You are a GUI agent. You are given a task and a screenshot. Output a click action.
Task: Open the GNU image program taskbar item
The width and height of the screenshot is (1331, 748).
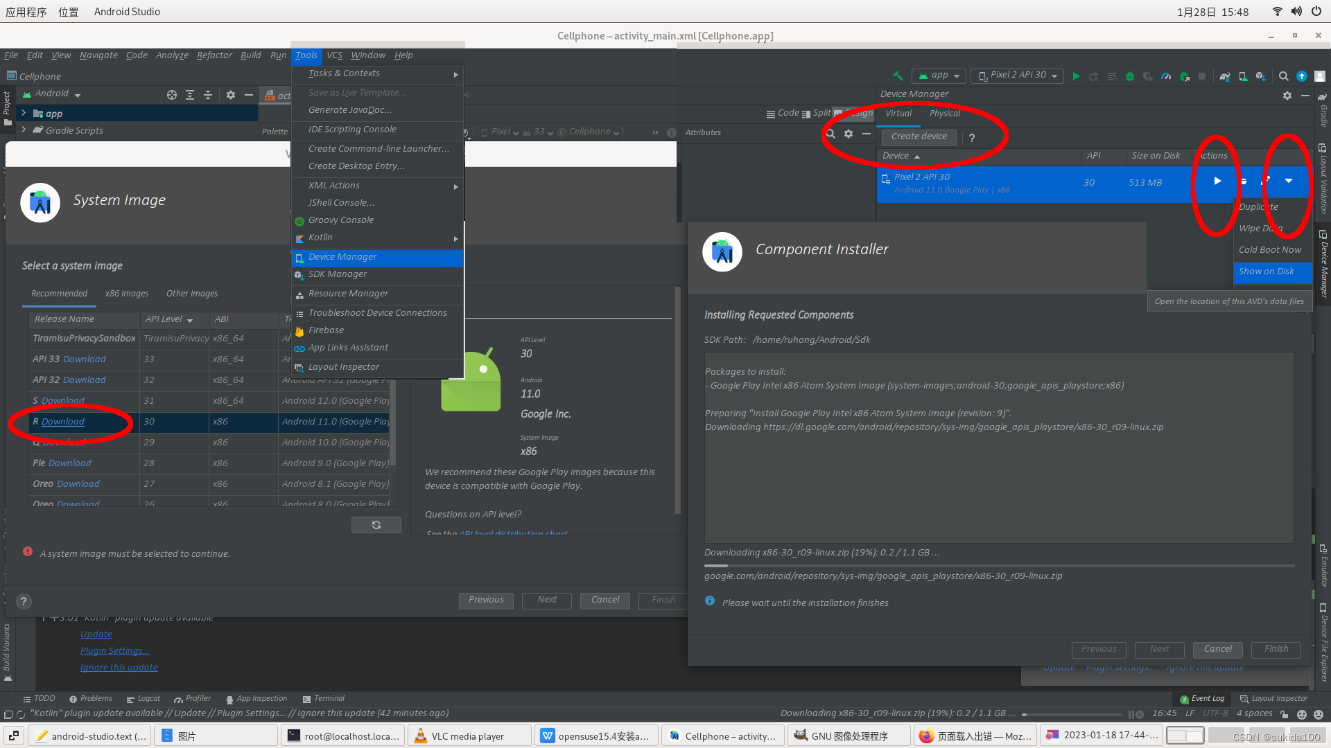click(849, 736)
